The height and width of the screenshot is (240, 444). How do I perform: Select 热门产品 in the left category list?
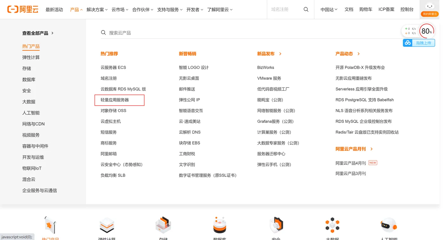tap(31, 46)
